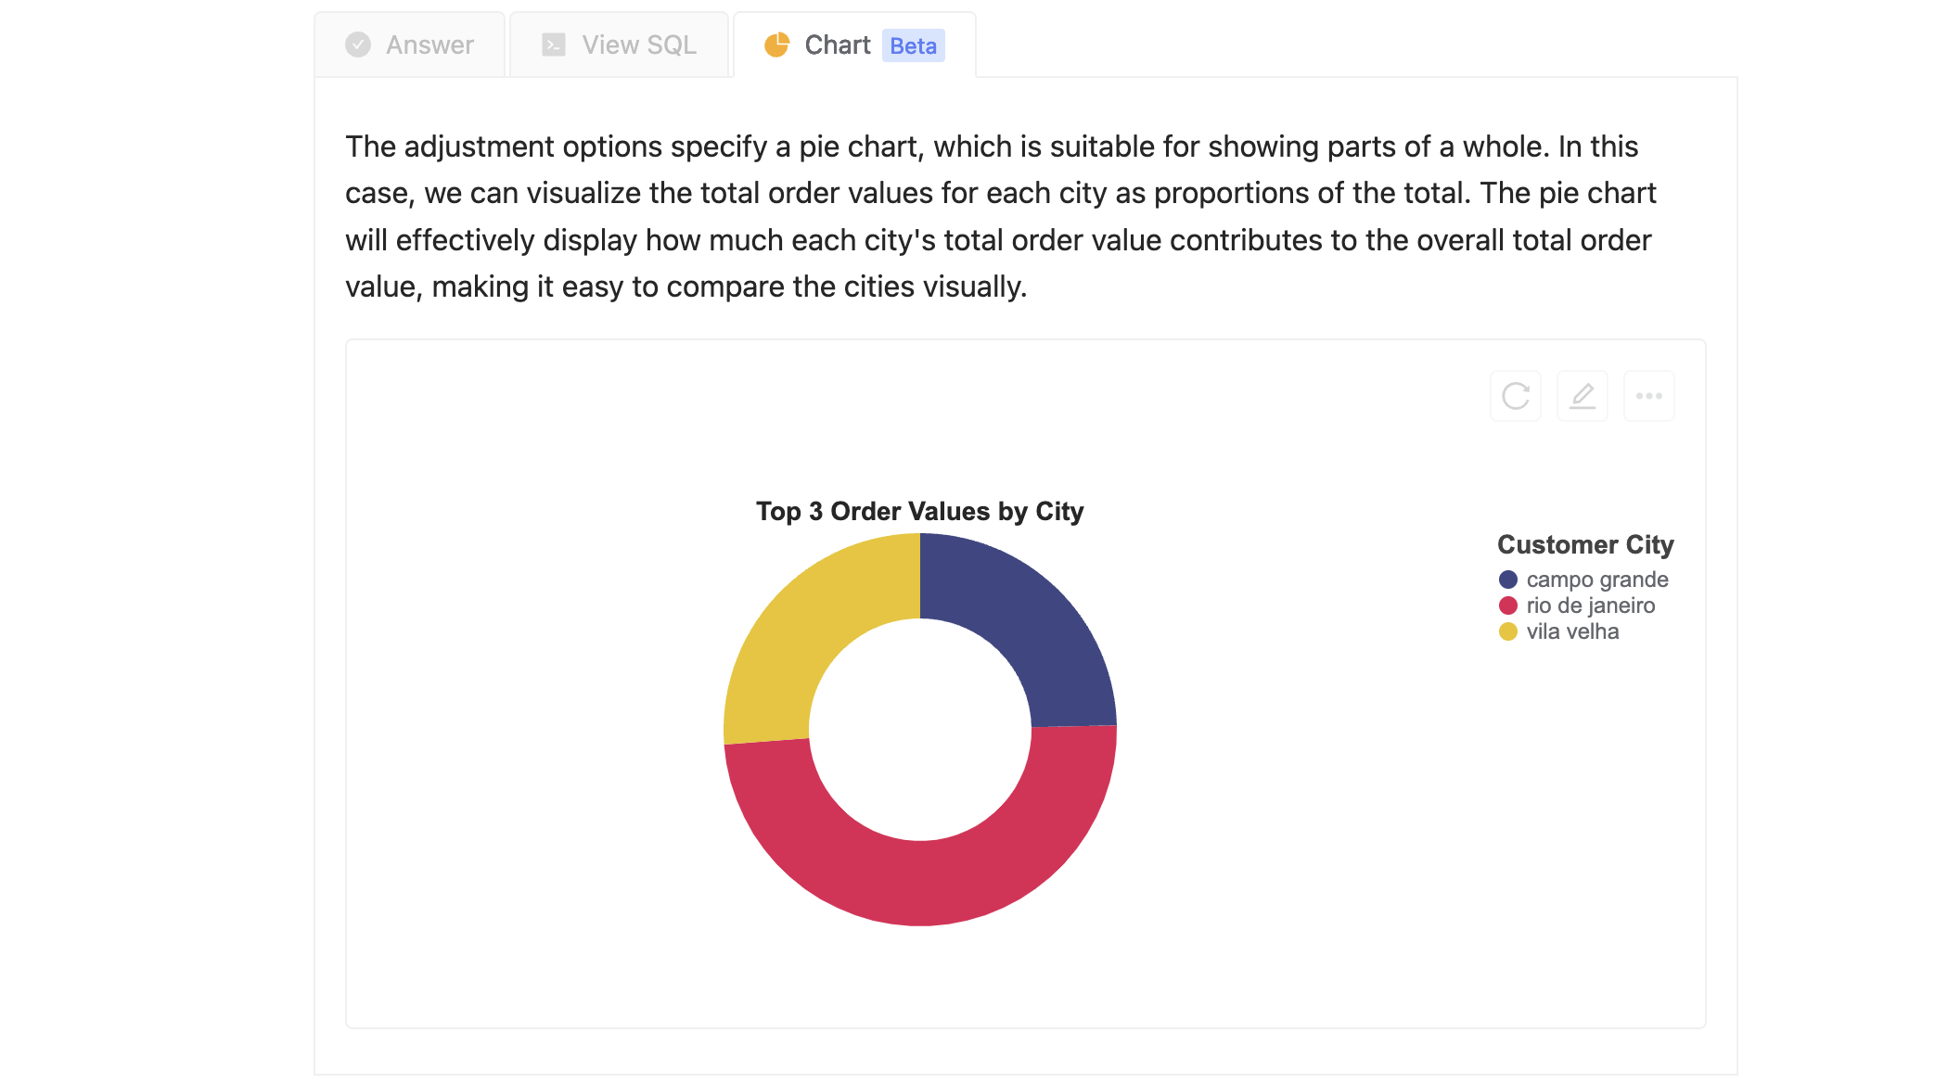Select the Chart tab label
This screenshot has height=1083, width=1948.
tap(838, 45)
